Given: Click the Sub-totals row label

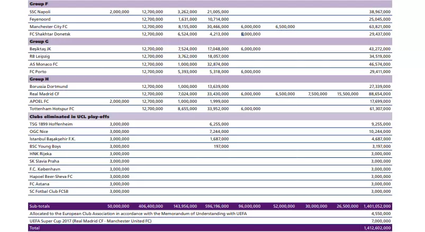Looking at the screenshot, I should pos(41,206).
